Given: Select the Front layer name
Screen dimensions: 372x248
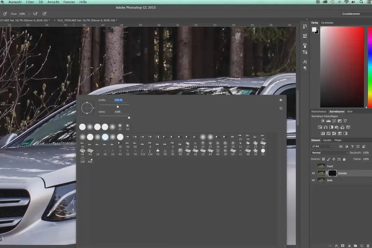Looking at the screenshot, I should pyautogui.click(x=330, y=166).
